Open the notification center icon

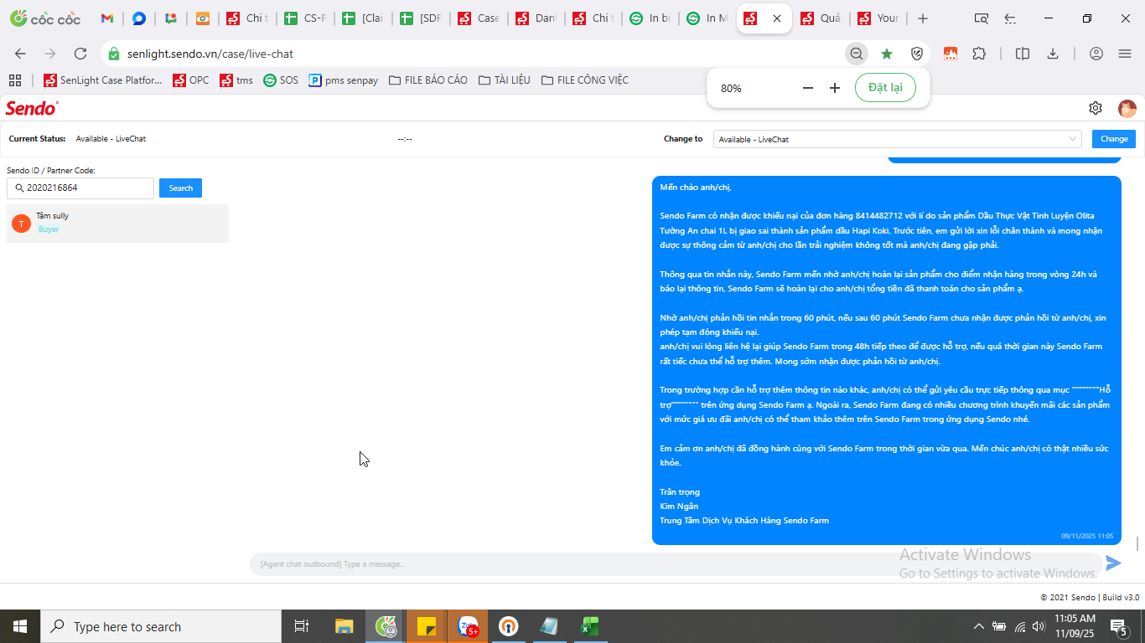pos(1118,626)
